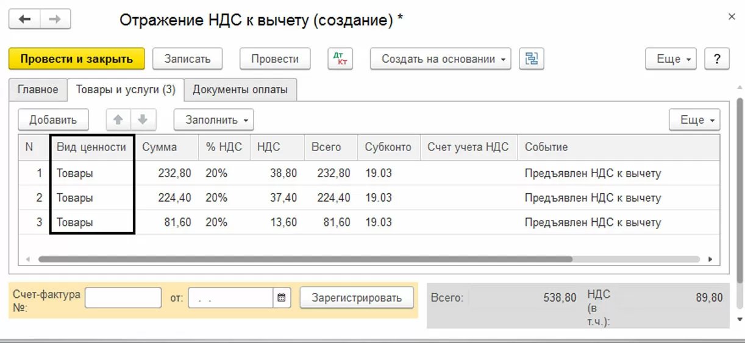This screenshot has width=745, height=343.
Task: Open help with the question mark button
Action: click(717, 59)
